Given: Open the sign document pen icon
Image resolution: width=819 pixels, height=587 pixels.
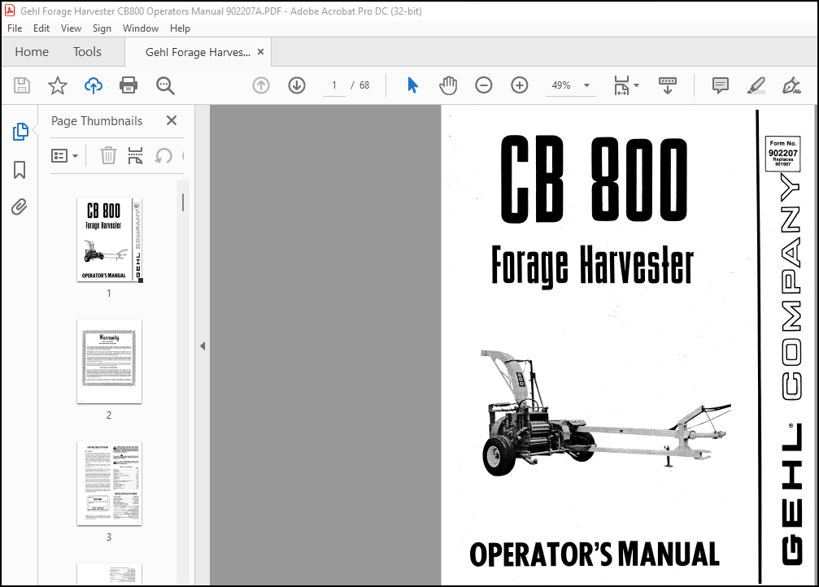Looking at the screenshot, I should [791, 85].
